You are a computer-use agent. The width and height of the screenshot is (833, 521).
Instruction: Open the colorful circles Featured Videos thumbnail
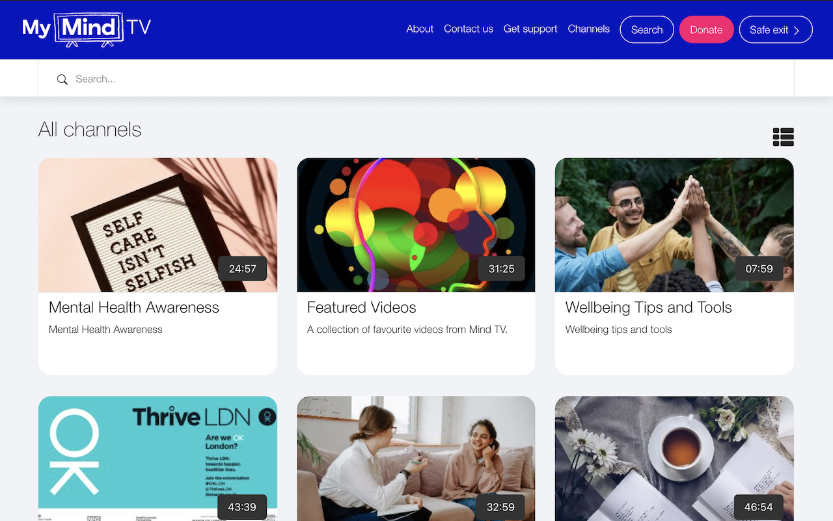coord(416,225)
